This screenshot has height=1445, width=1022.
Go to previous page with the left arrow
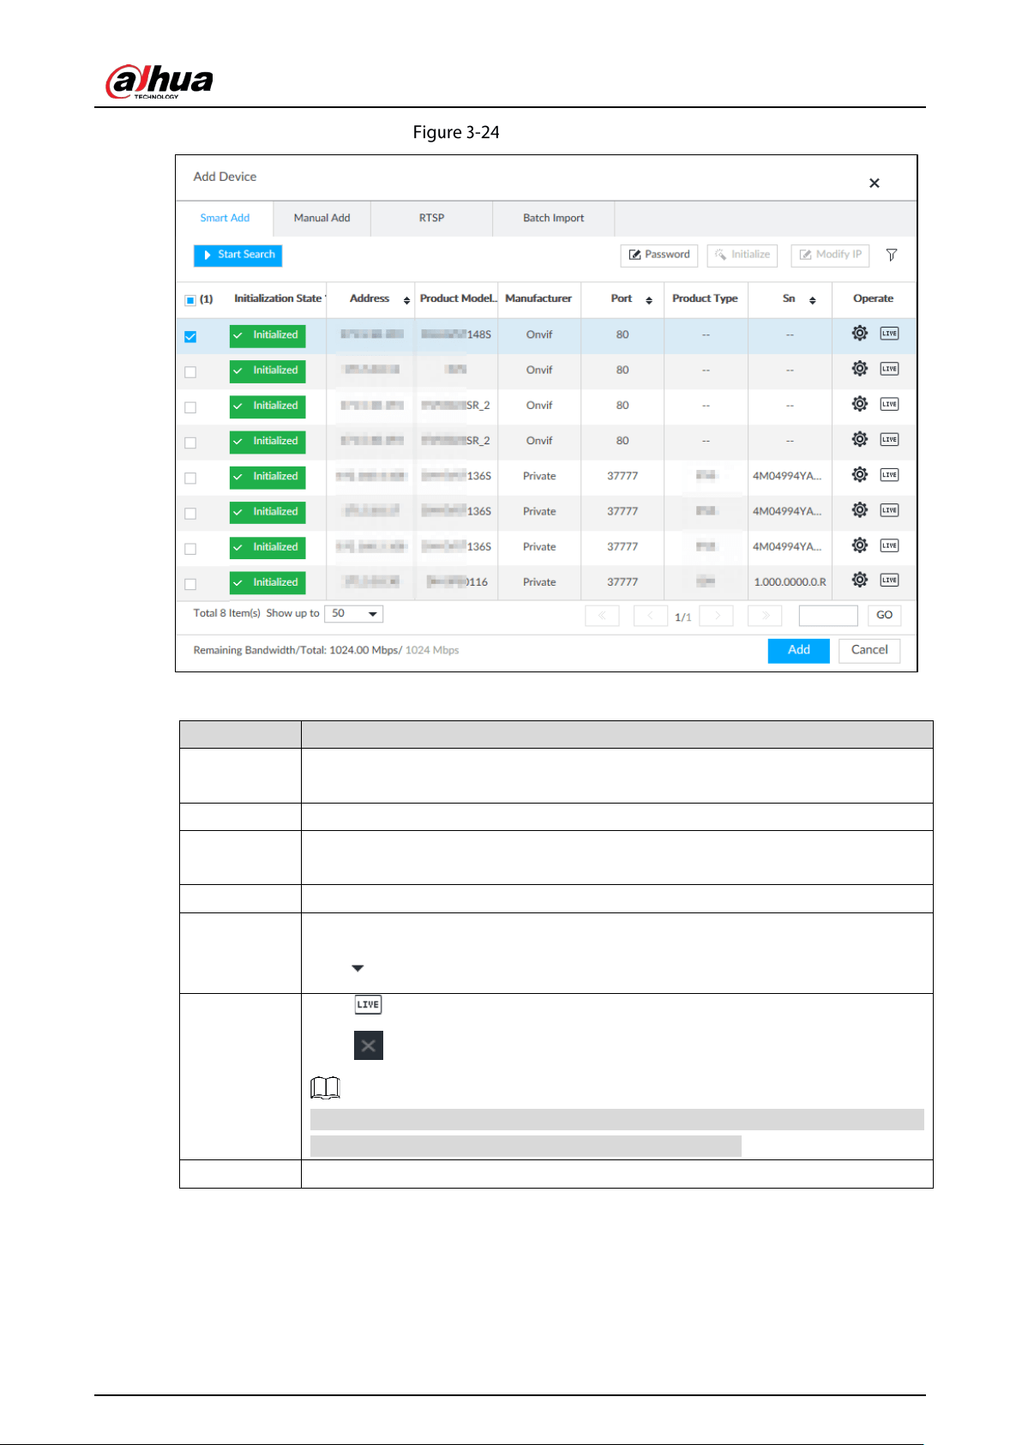[x=651, y=616]
